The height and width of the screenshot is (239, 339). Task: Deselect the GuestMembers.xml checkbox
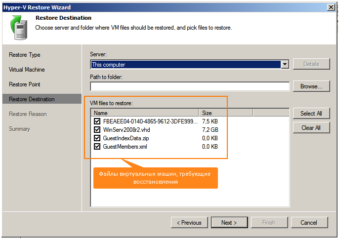97,147
